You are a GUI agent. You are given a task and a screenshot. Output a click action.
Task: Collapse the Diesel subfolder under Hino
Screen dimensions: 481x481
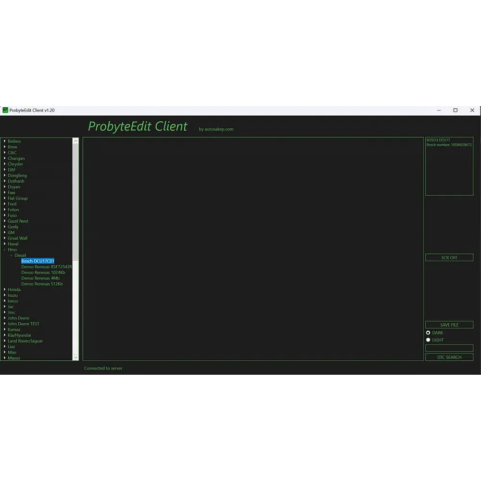point(12,255)
